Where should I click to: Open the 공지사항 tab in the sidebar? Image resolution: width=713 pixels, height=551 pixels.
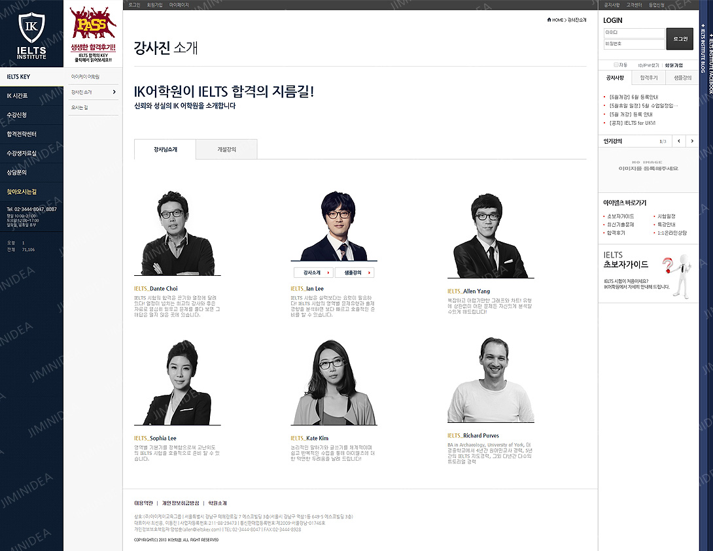(615, 78)
